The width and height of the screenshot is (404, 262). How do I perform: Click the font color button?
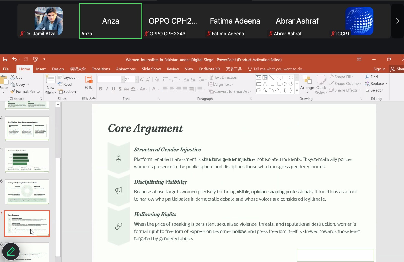154,89
